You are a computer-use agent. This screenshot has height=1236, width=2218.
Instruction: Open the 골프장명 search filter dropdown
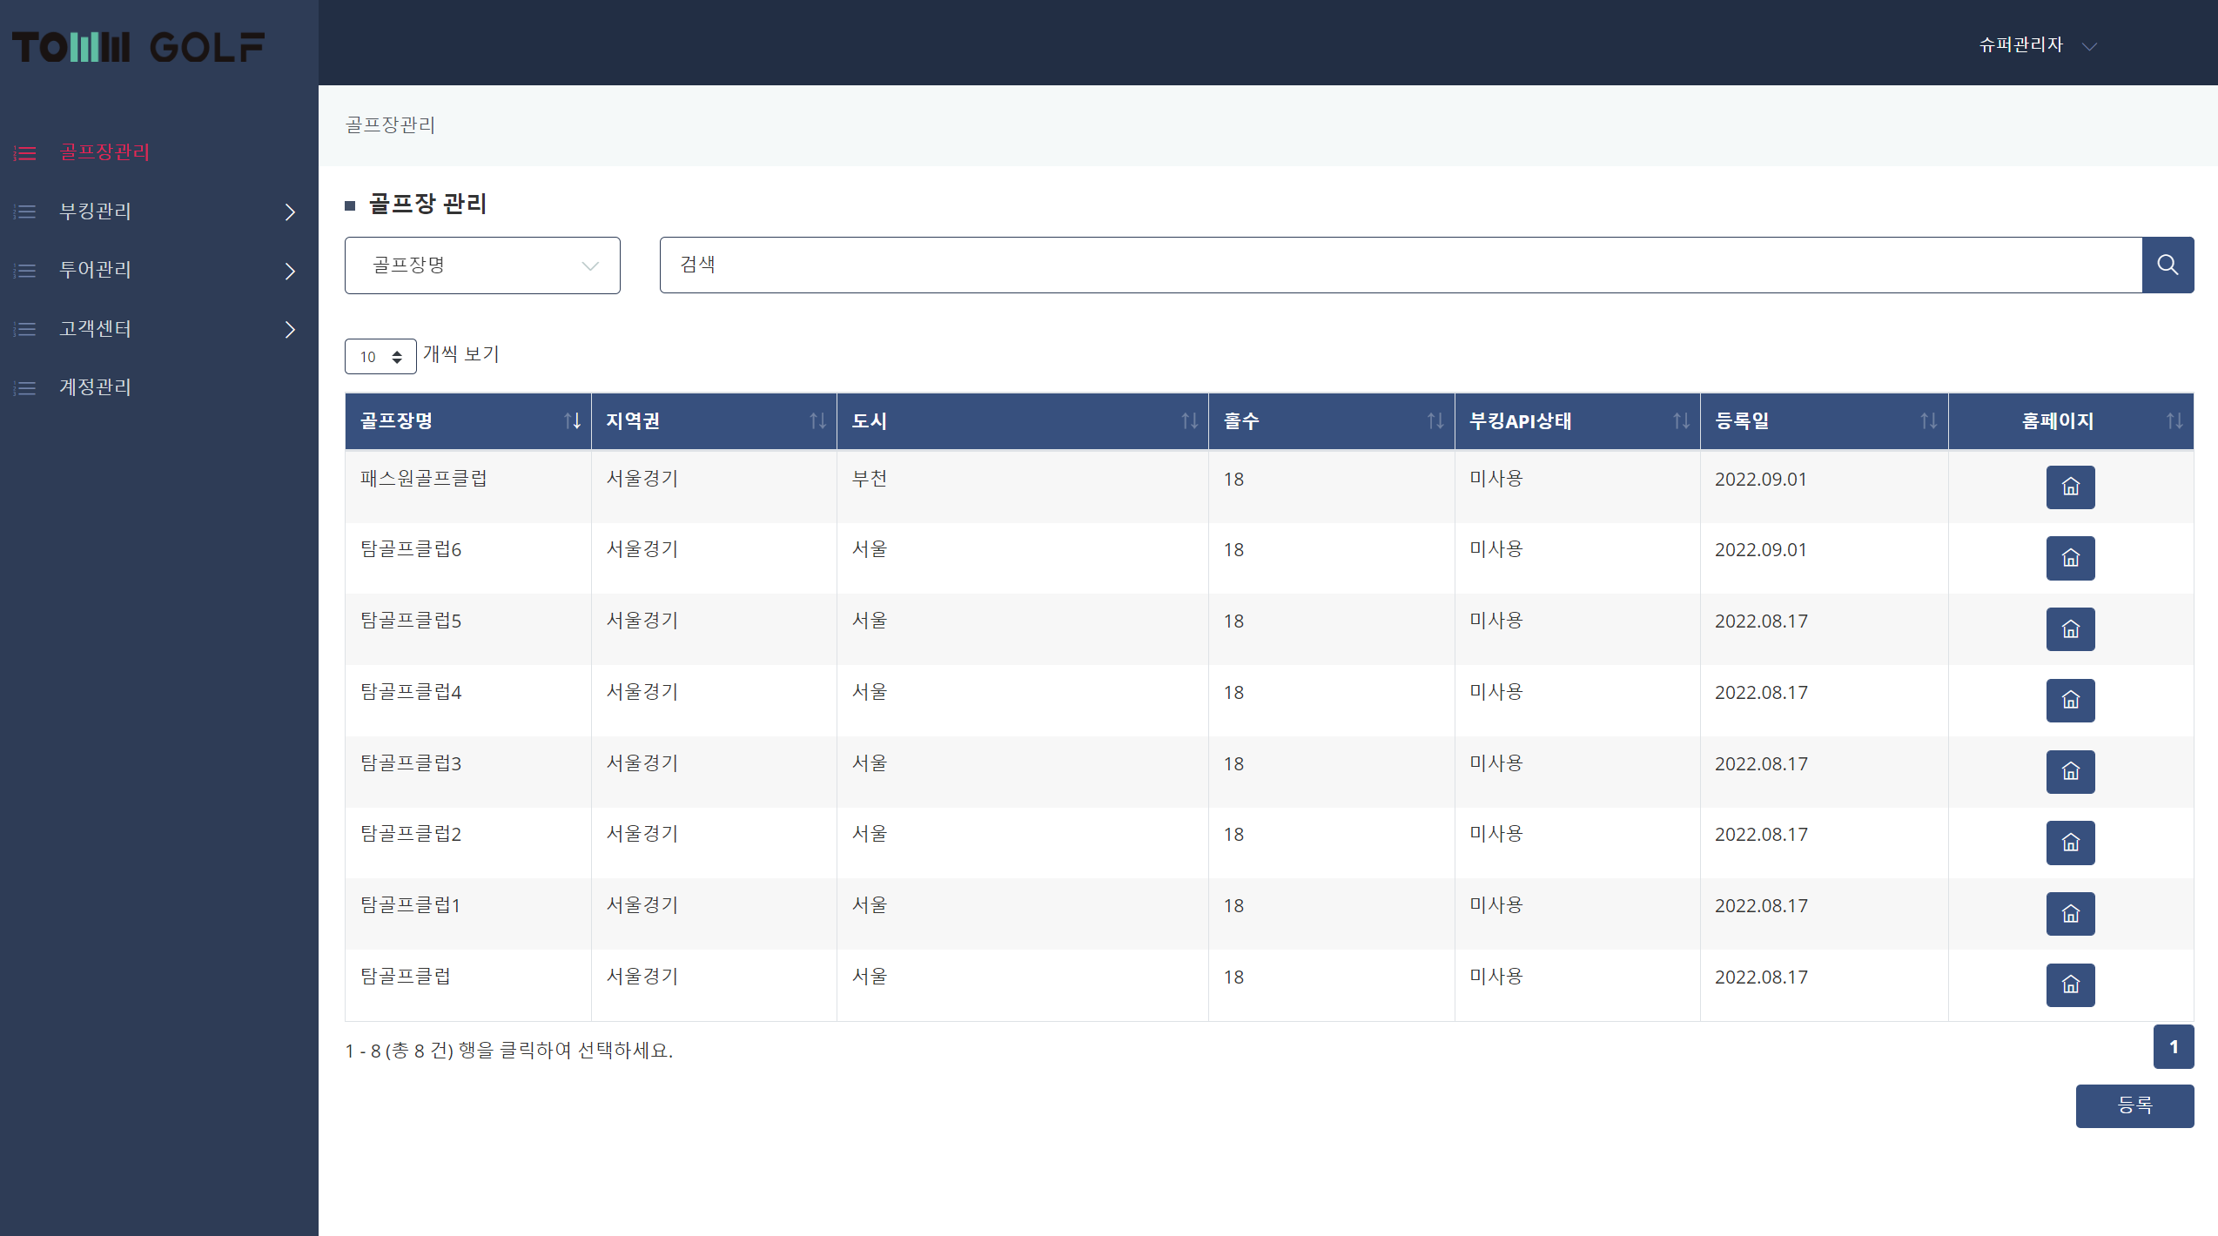click(482, 265)
